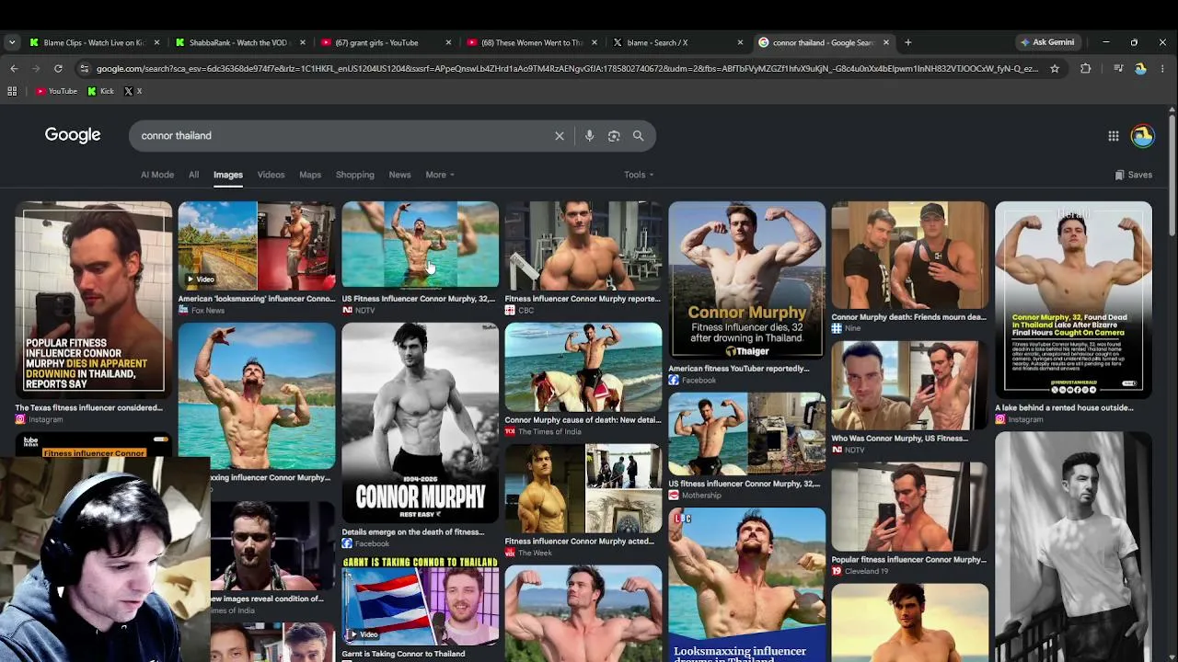Open caption link 'Details emerge on the death of fitness...'
This screenshot has width=1178, height=662.
pyautogui.click(x=413, y=532)
